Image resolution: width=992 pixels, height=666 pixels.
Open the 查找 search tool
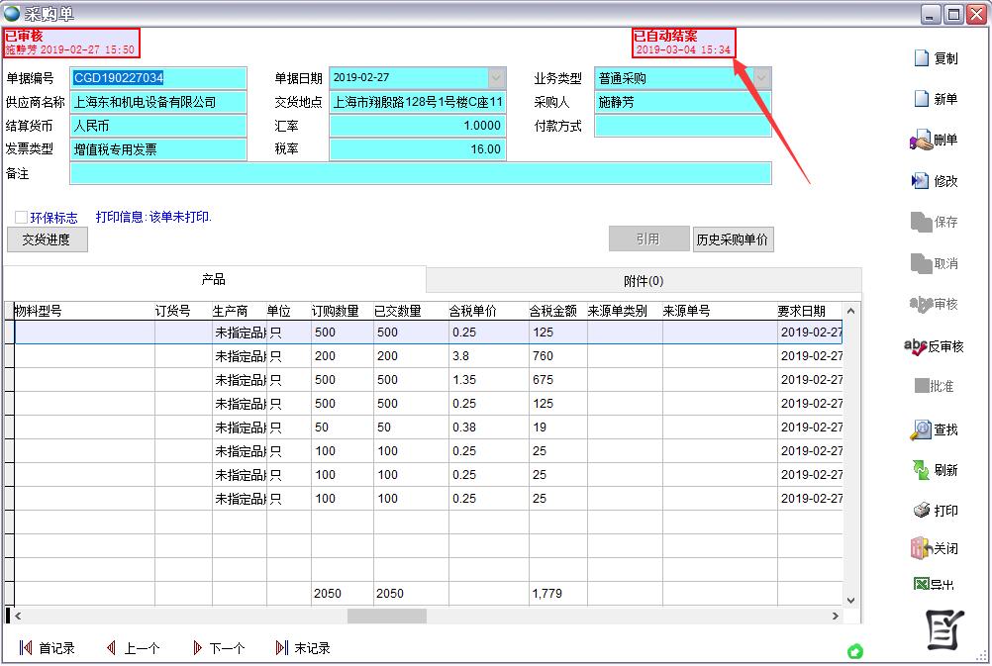coord(921,429)
